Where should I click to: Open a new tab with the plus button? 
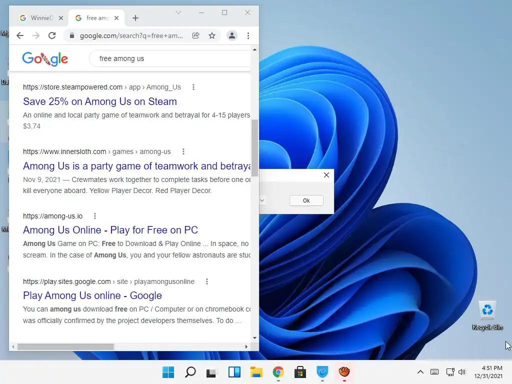tap(135, 18)
